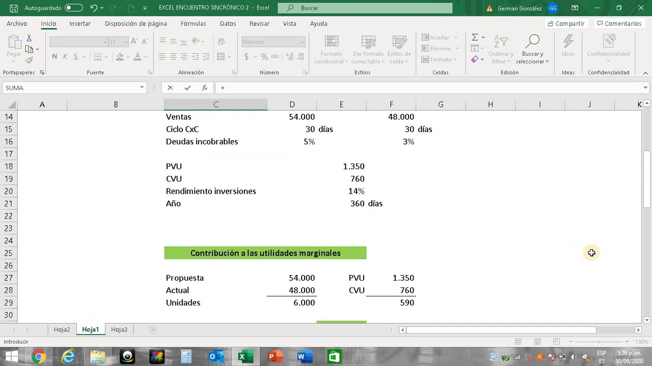Viewport: 652px width, 366px height.
Task: Switch to the Fórmulas tab
Action: click(x=194, y=24)
